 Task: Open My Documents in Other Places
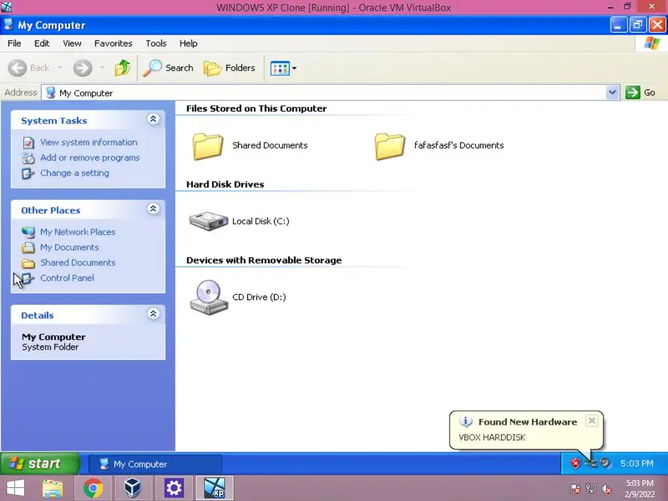pos(69,247)
